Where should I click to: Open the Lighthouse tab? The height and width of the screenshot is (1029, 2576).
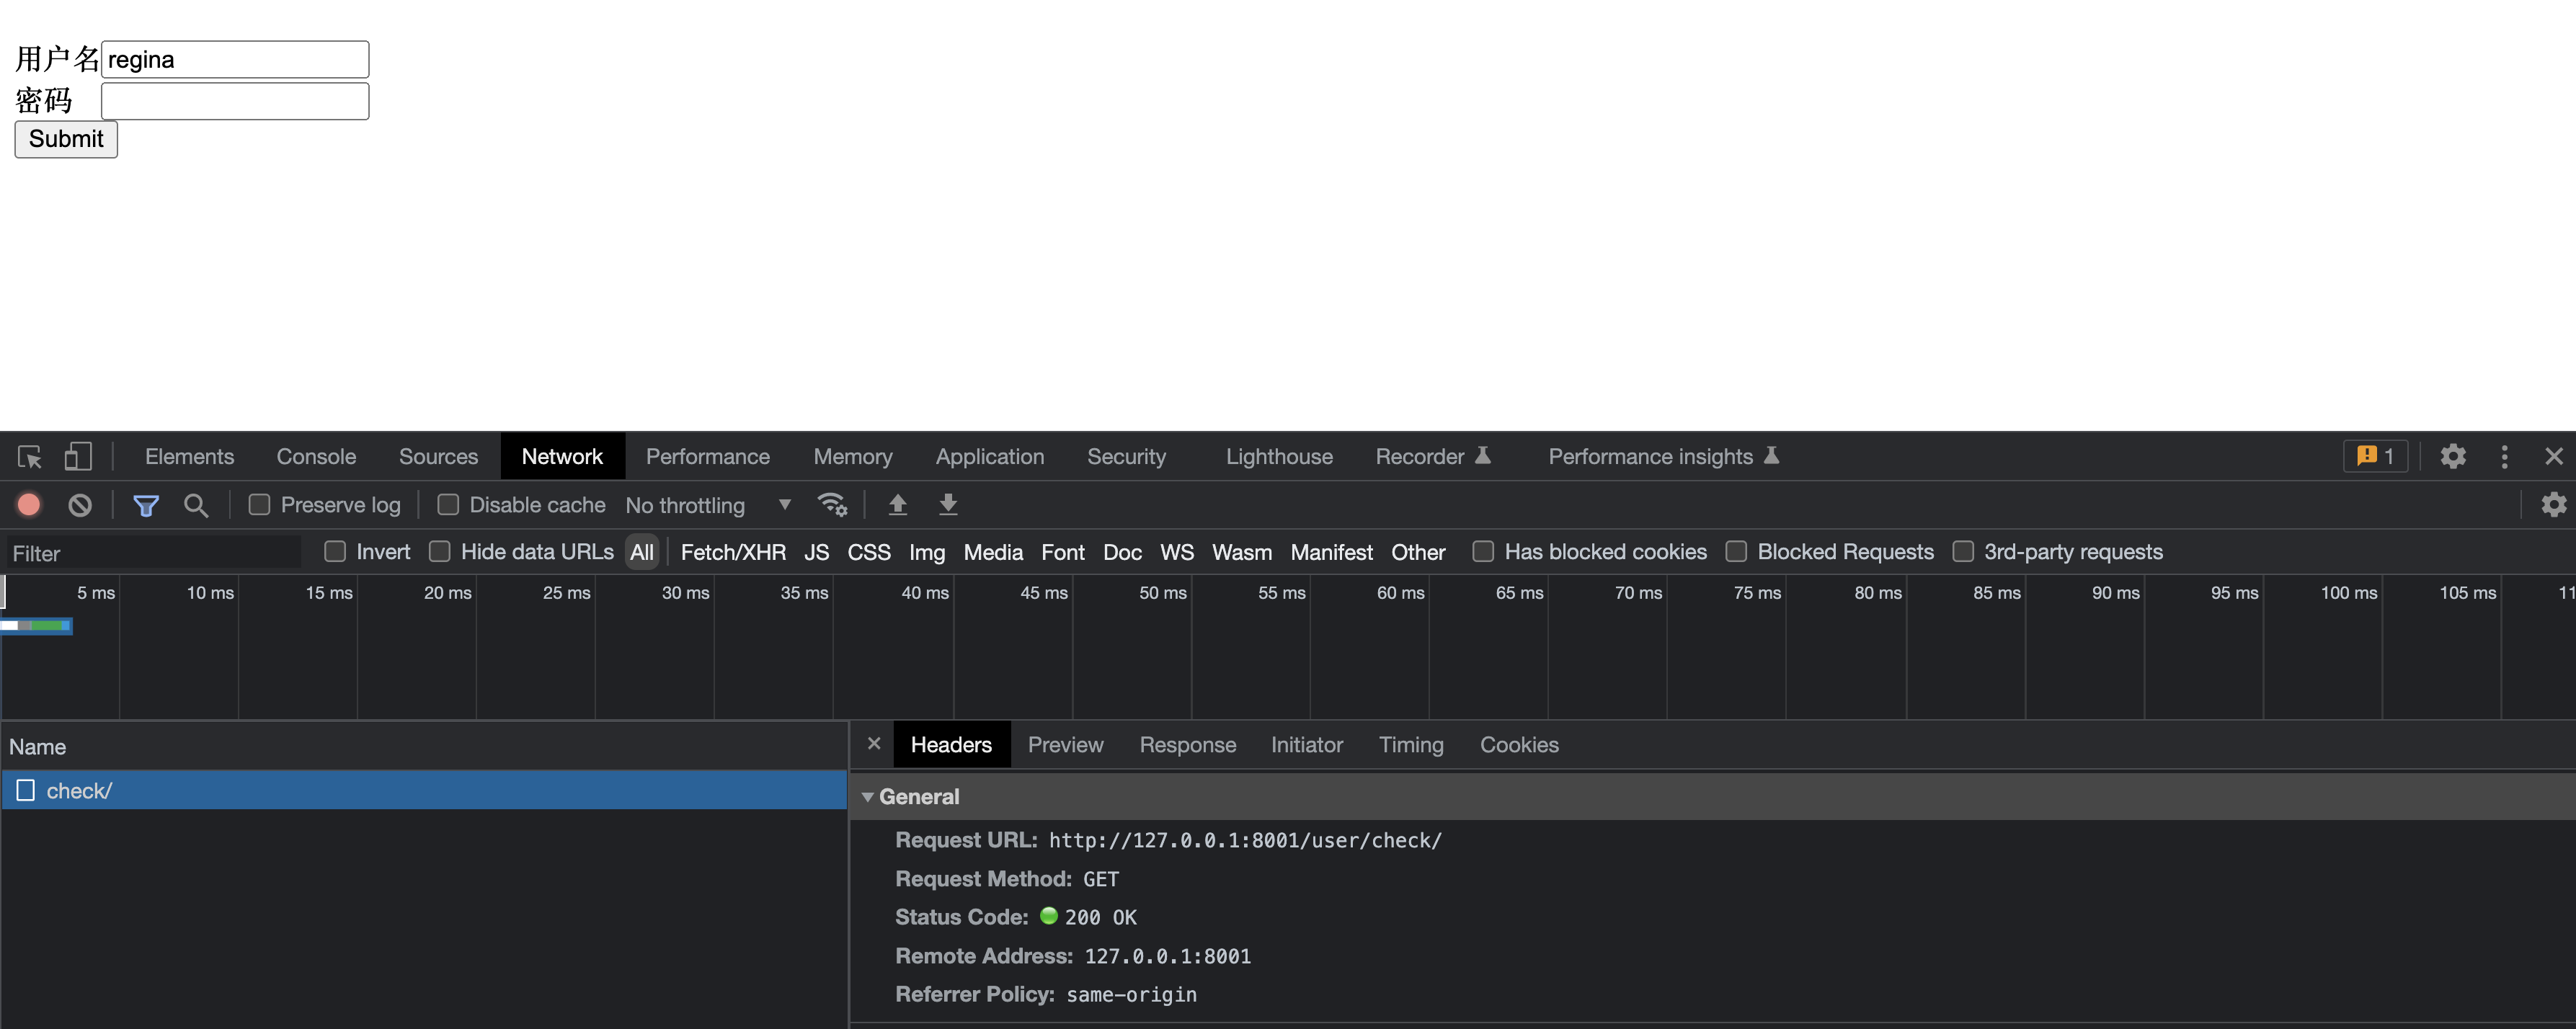click(x=1279, y=456)
